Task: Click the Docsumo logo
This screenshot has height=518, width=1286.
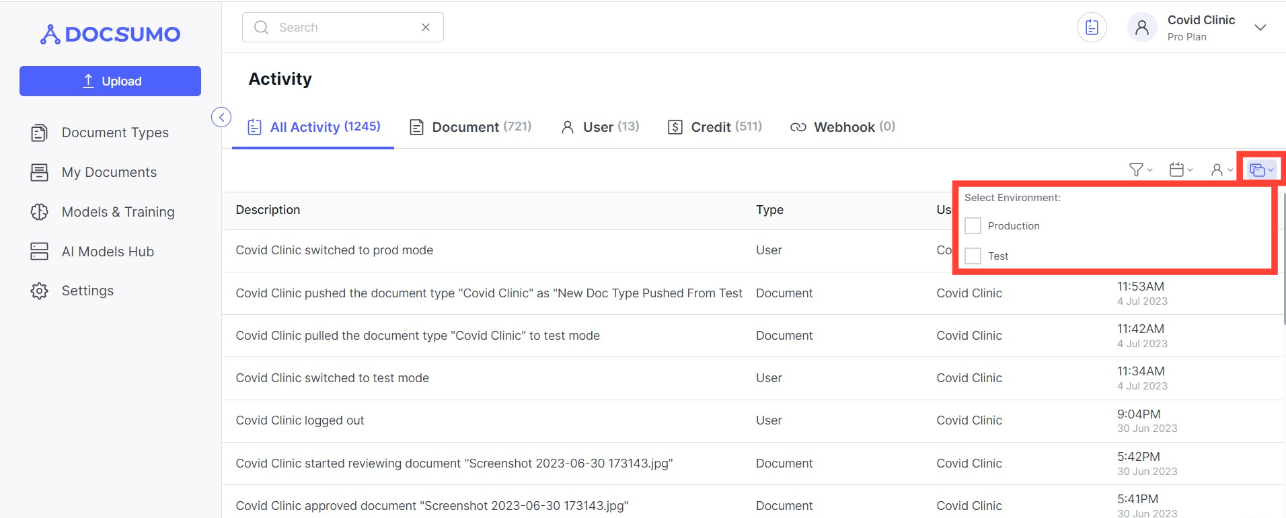Action: pyautogui.click(x=110, y=34)
